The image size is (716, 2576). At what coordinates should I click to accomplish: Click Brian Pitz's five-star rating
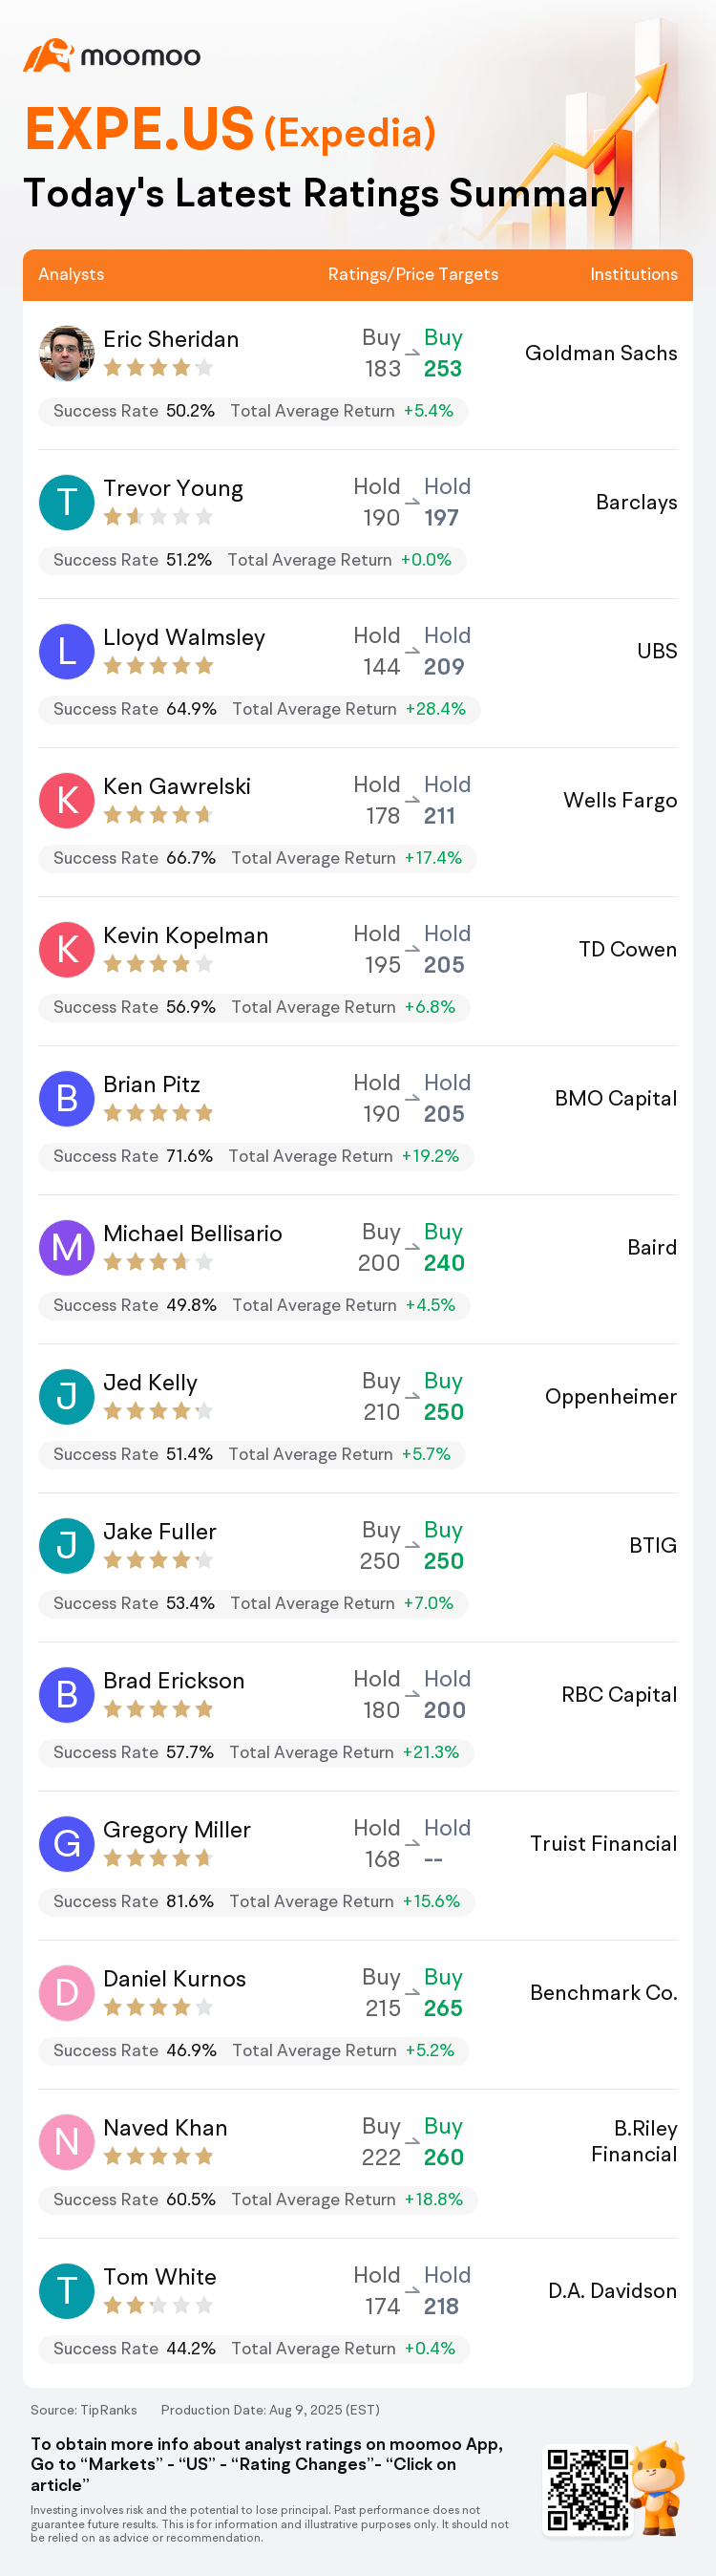coord(158,1112)
